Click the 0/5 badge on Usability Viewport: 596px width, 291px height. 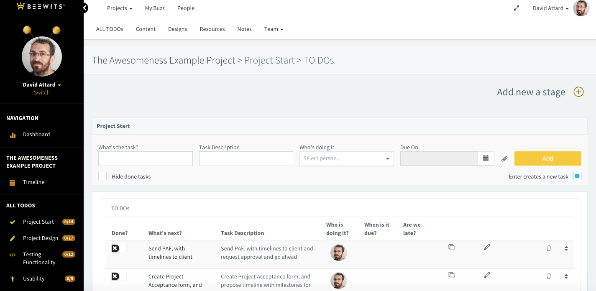(70, 279)
